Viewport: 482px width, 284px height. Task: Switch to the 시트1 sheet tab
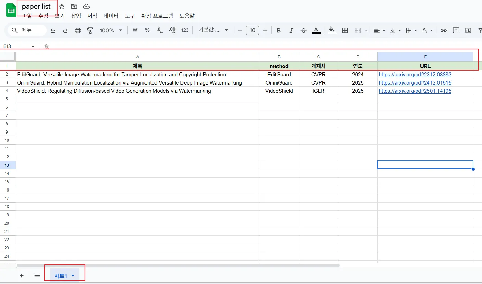pyautogui.click(x=61, y=276)
